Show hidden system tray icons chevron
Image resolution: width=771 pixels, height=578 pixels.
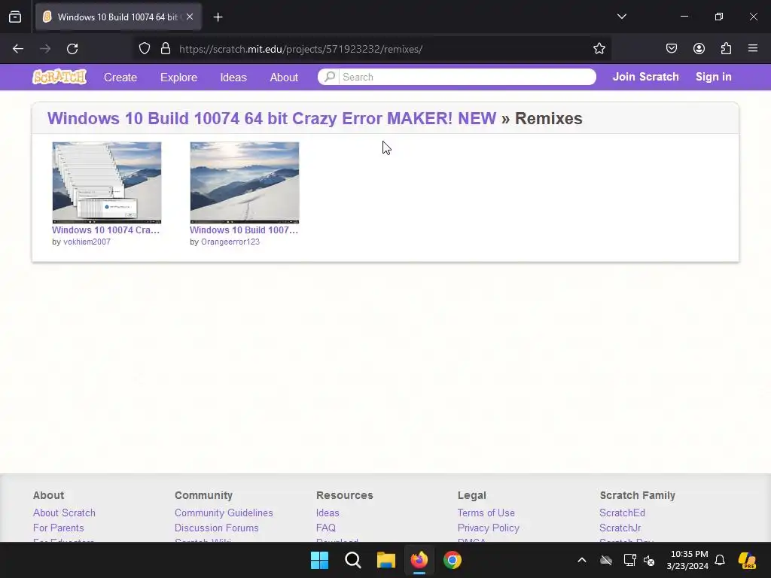point(582,560)
